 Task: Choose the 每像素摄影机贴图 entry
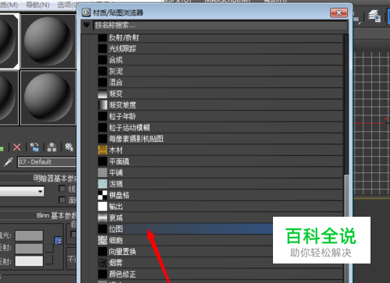click(220, 139)
